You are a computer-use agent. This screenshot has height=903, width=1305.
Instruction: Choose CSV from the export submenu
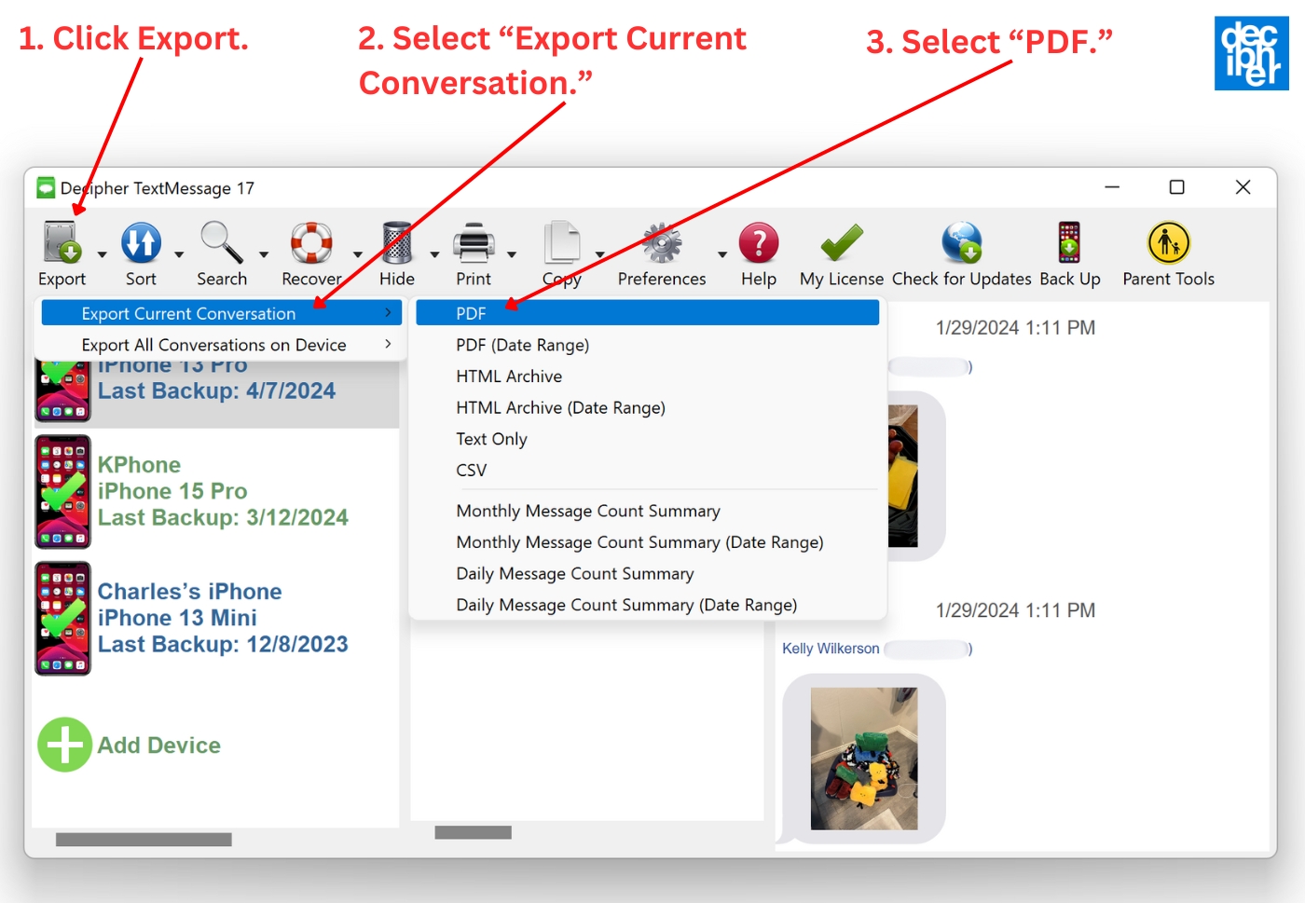tap(471, 470)
